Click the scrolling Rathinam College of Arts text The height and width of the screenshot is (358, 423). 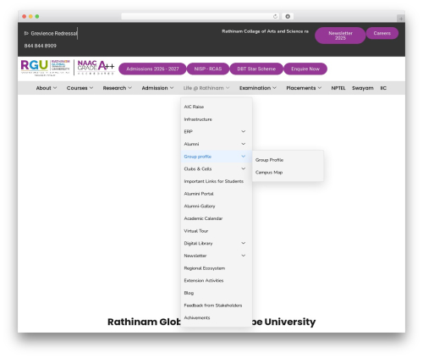(265, 31)
